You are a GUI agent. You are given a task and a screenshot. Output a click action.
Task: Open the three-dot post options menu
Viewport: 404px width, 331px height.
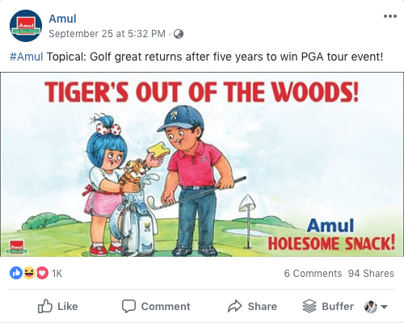(x=390, y=16)
